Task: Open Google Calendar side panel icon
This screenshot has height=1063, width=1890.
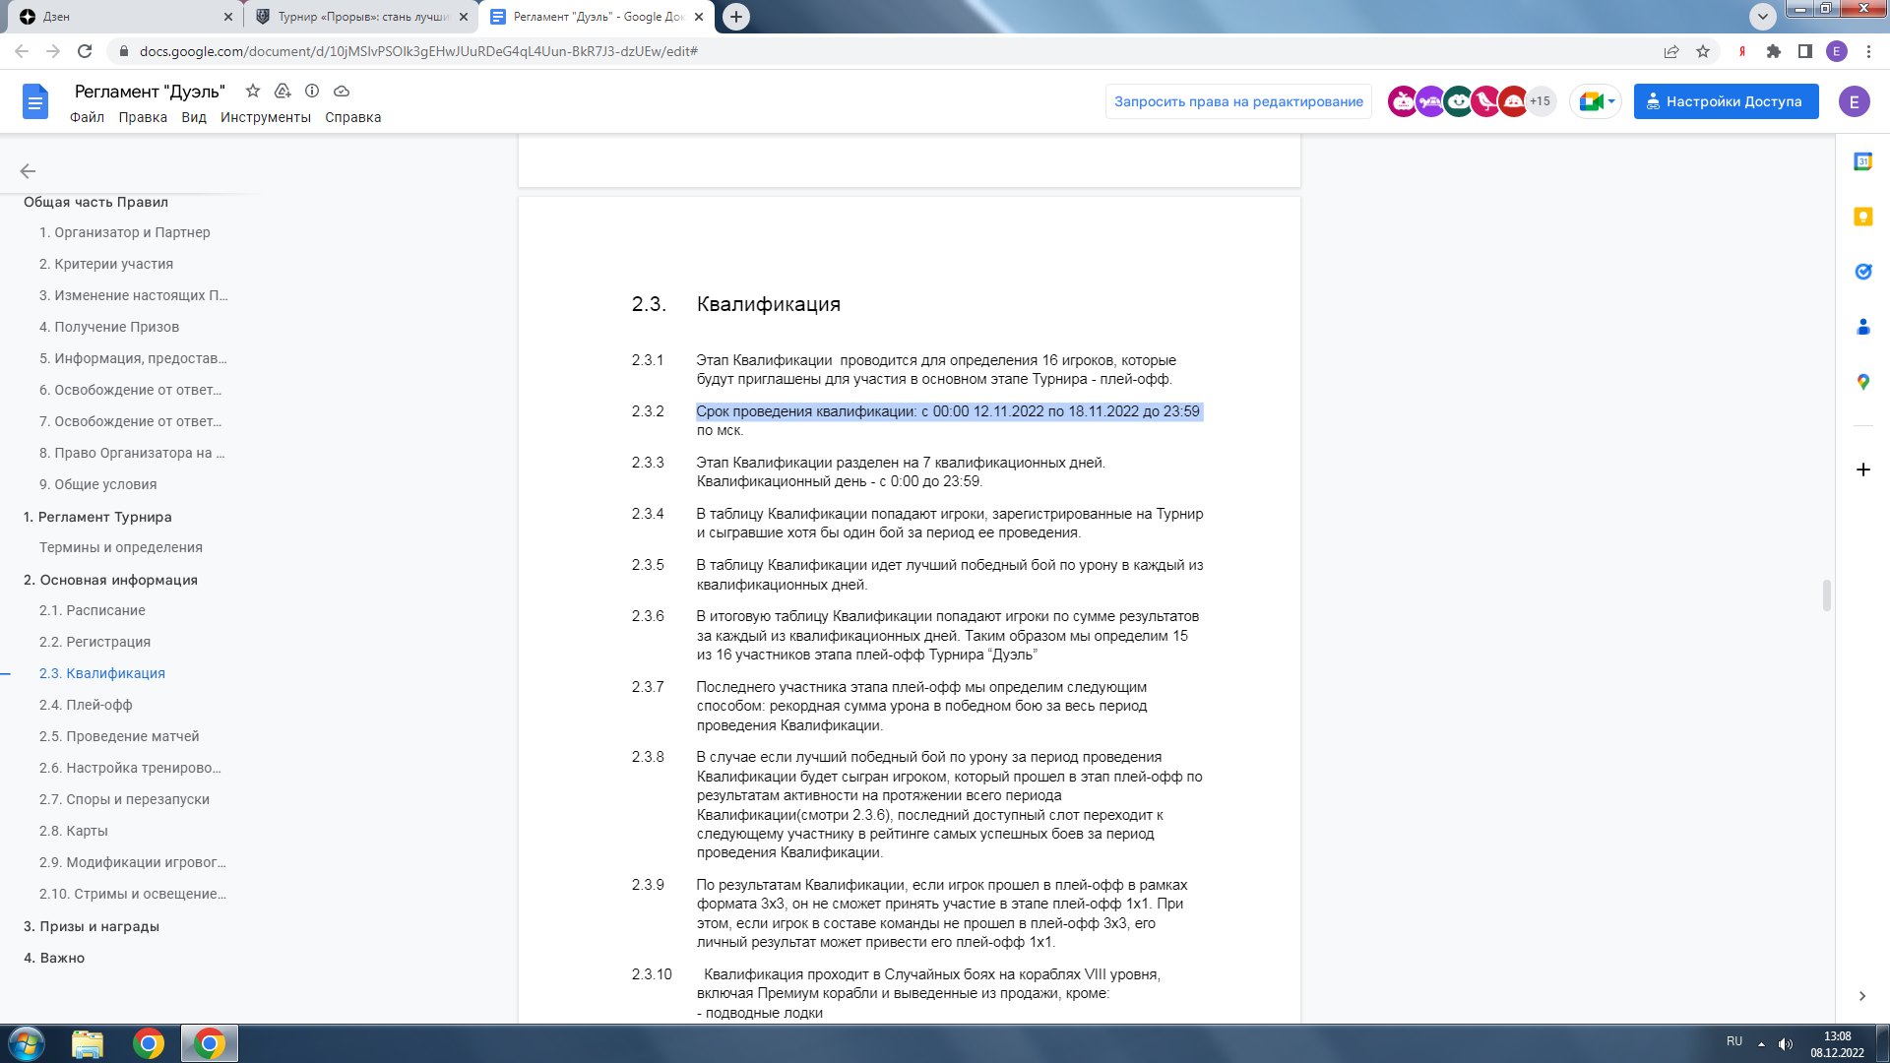Action: point(1862,161)
